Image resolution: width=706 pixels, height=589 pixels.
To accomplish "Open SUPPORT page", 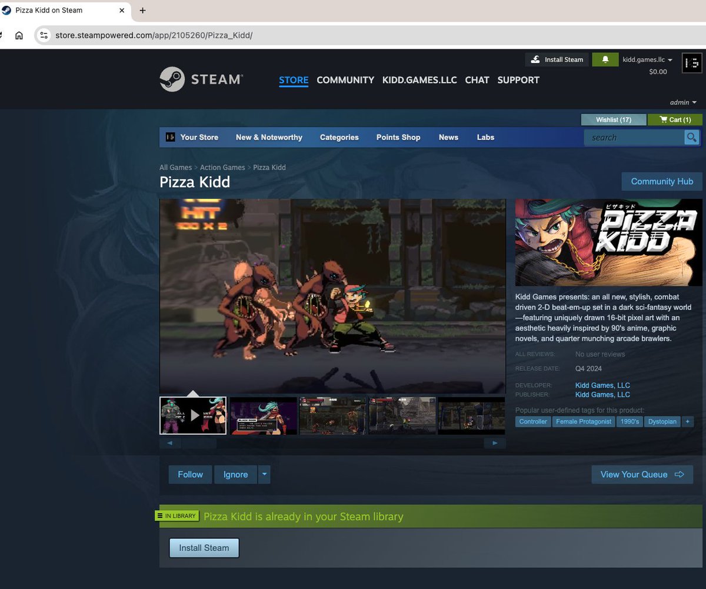I will 518,80.
